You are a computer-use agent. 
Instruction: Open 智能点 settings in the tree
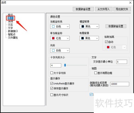pyautogui.click(x=12, y=34)
